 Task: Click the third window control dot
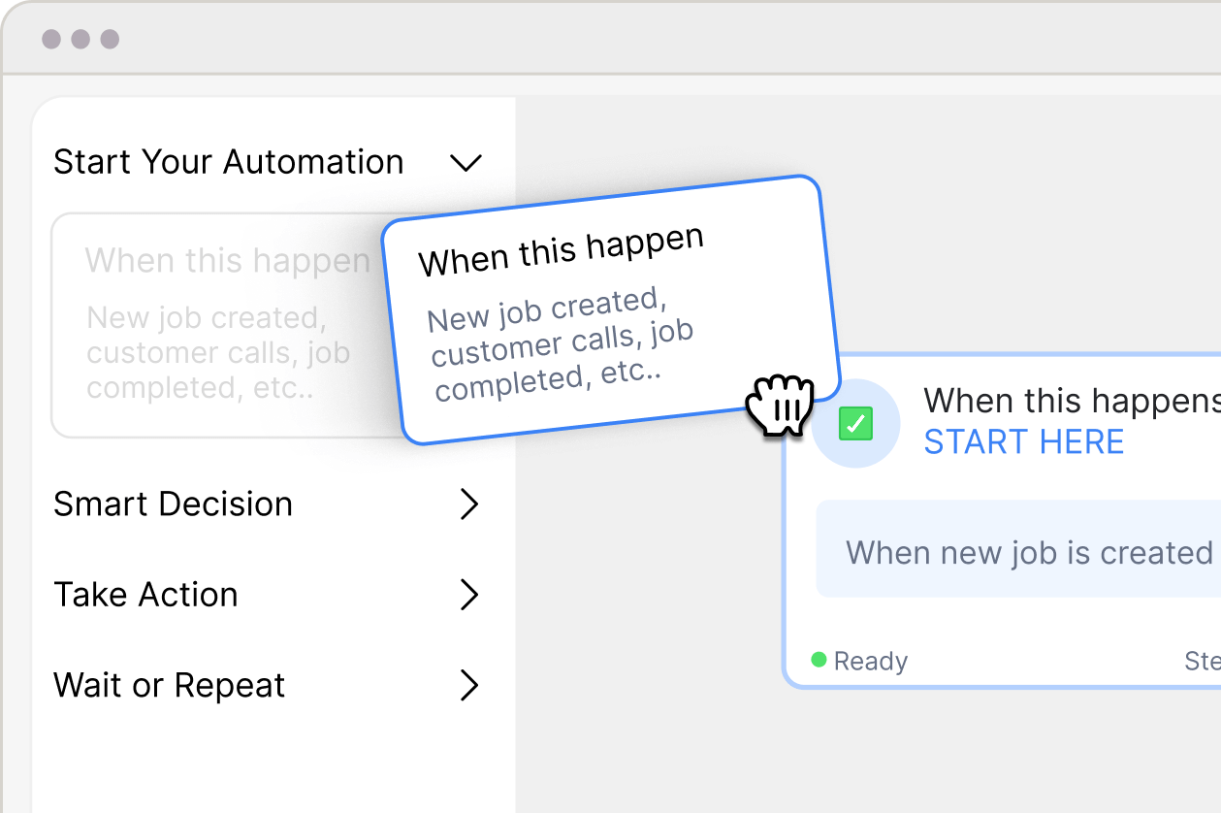[110, 40]
